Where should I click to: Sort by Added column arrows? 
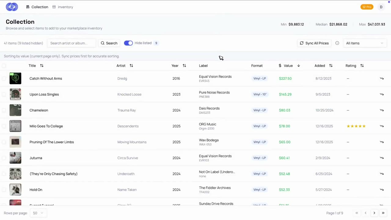coord(331,66)
